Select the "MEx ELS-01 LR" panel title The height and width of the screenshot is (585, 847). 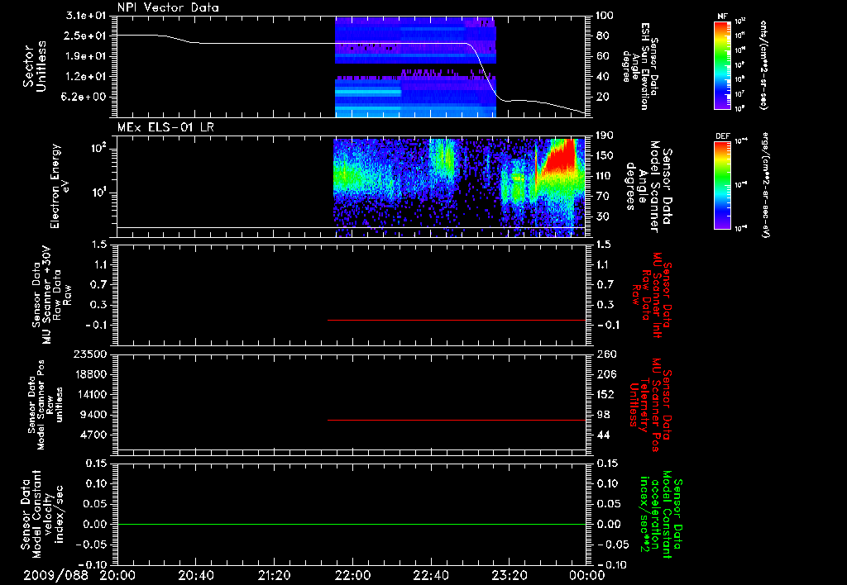click(165, 127)
